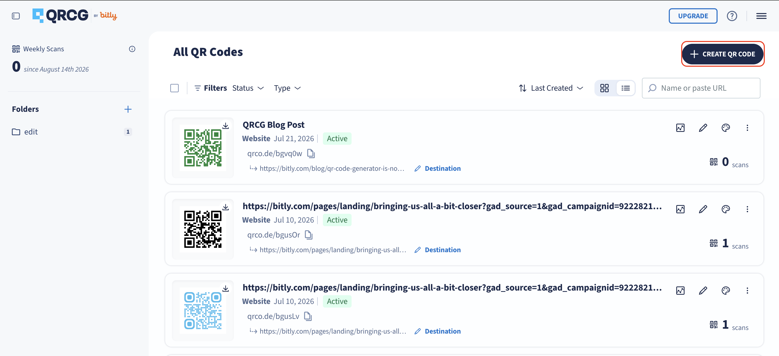Copy the qrco.de/bgvq0w short link
Image resolution: width=779 pixels, height=356 pixels.
[x=311, y=154]
